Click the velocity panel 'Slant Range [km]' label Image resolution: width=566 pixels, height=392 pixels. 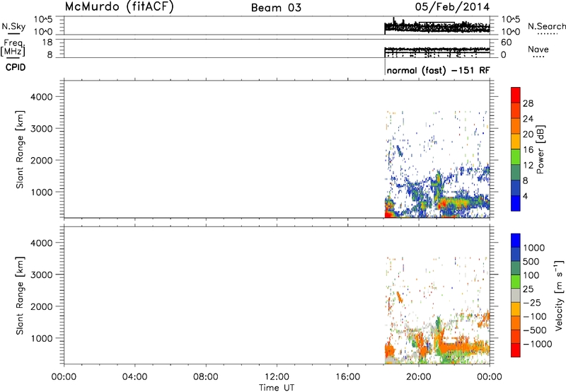[x=20, y=296]
